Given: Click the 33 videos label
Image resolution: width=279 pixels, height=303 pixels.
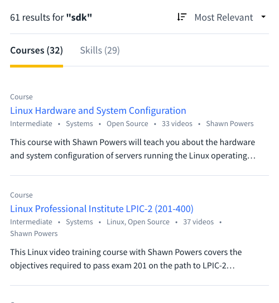Looking at the screenshot, I should pyautogui.click(x=177, y=124).
